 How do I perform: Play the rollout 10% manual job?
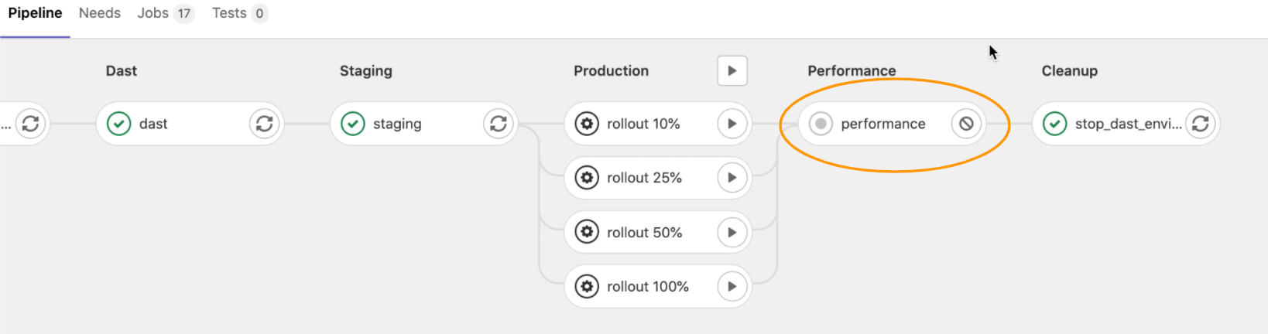point(732,124)
